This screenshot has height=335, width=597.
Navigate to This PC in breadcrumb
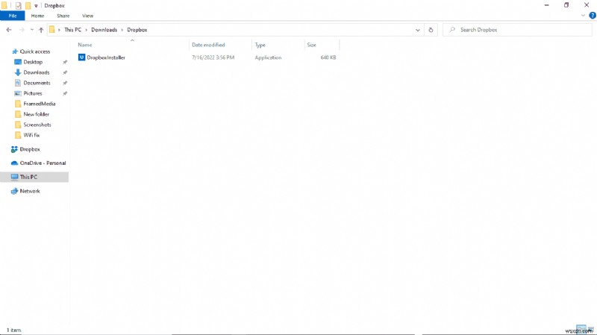coord(72,30)
